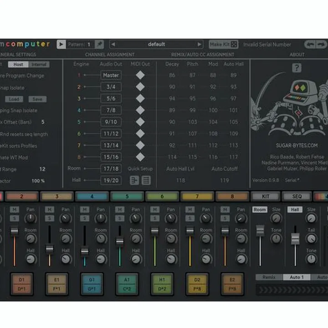Select the Auto 1 tab
Viewport: 328px width, 328px height.
pos(297,277)
